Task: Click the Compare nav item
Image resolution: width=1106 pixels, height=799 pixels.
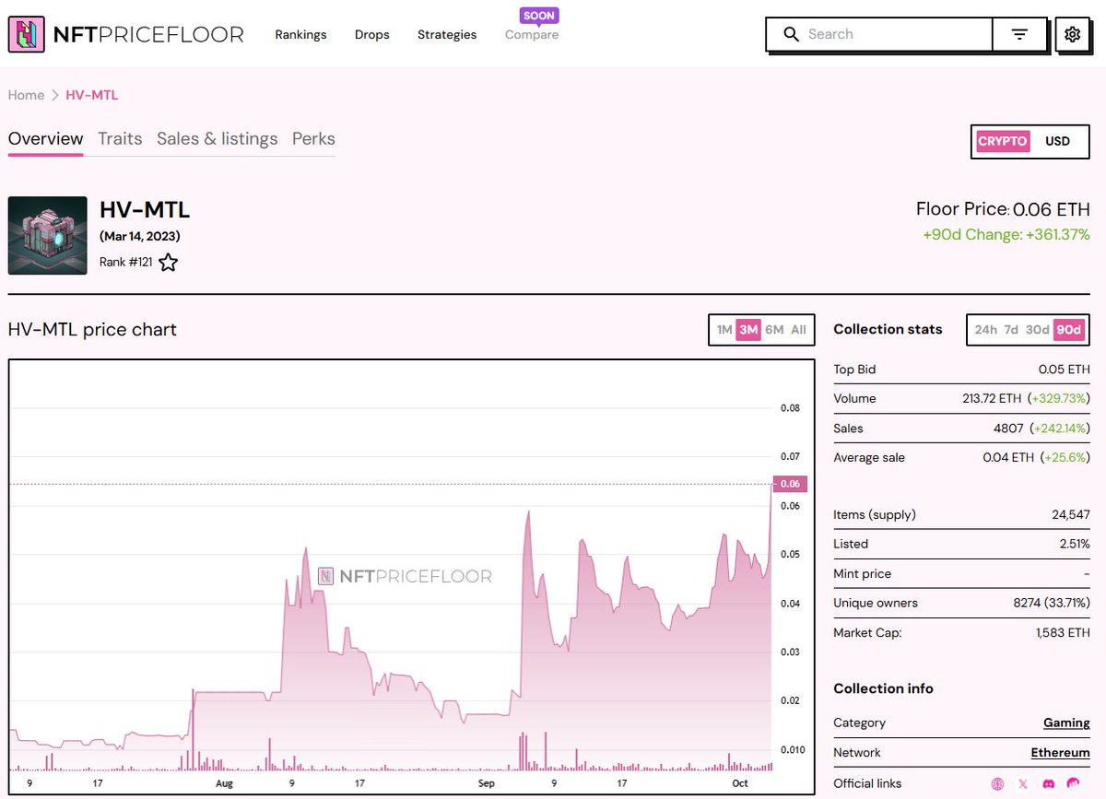Action: [x=532, y=35]
